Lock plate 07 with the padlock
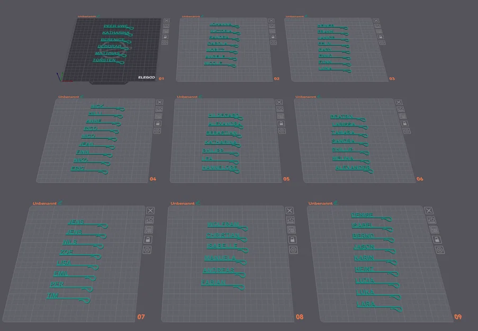Image resolution: width=478 pixels, height=331 pixels. [148, 239]
